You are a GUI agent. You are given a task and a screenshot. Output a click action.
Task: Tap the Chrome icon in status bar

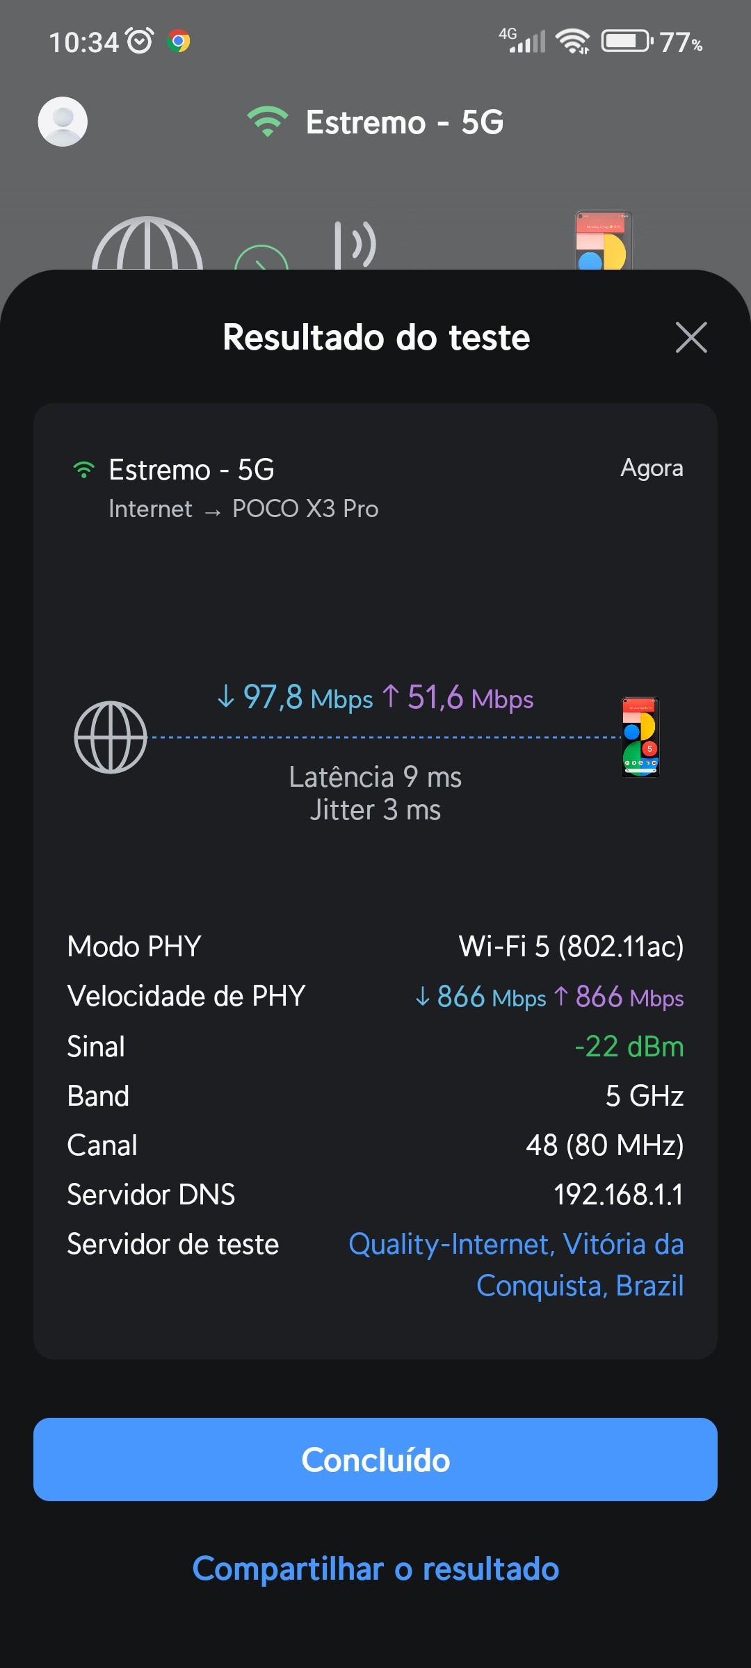coord(179,42)
